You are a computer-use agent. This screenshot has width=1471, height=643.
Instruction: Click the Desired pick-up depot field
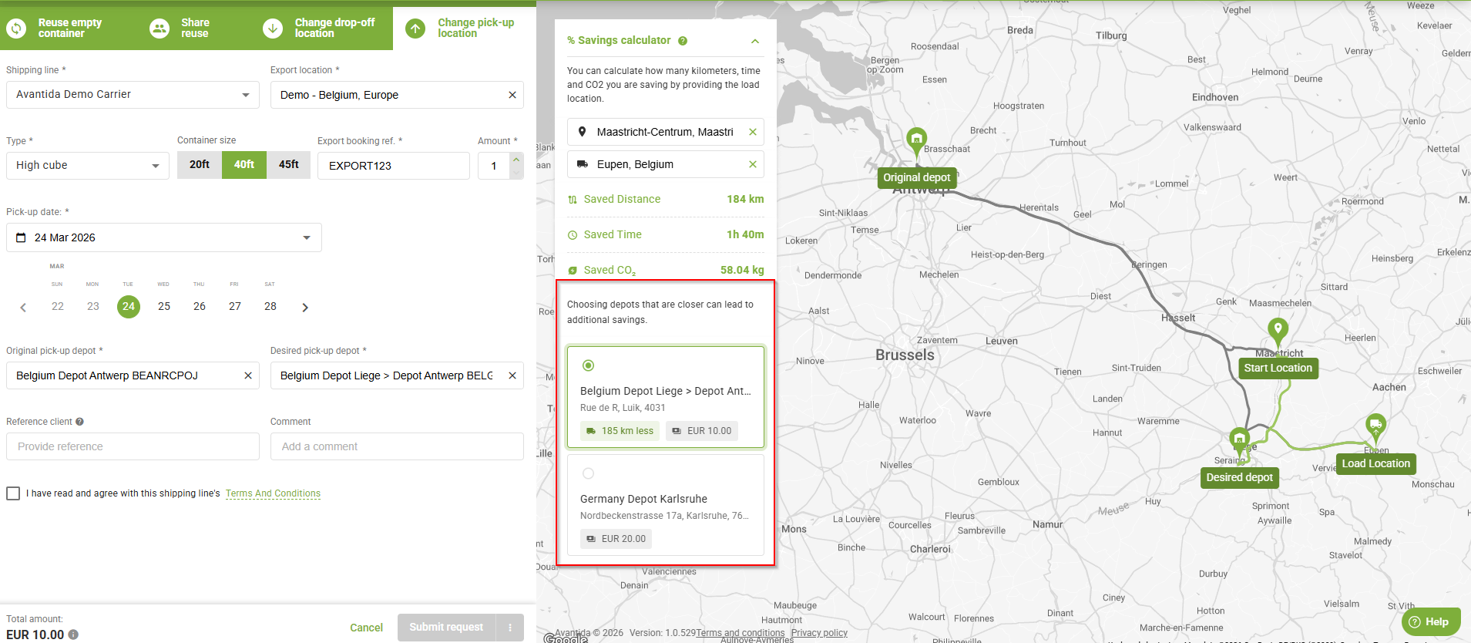click(397, 375)
